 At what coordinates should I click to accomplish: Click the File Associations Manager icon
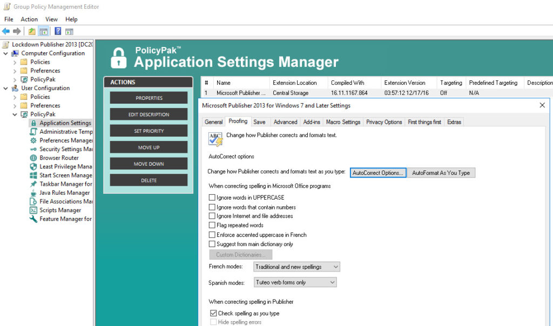[33, 201]
